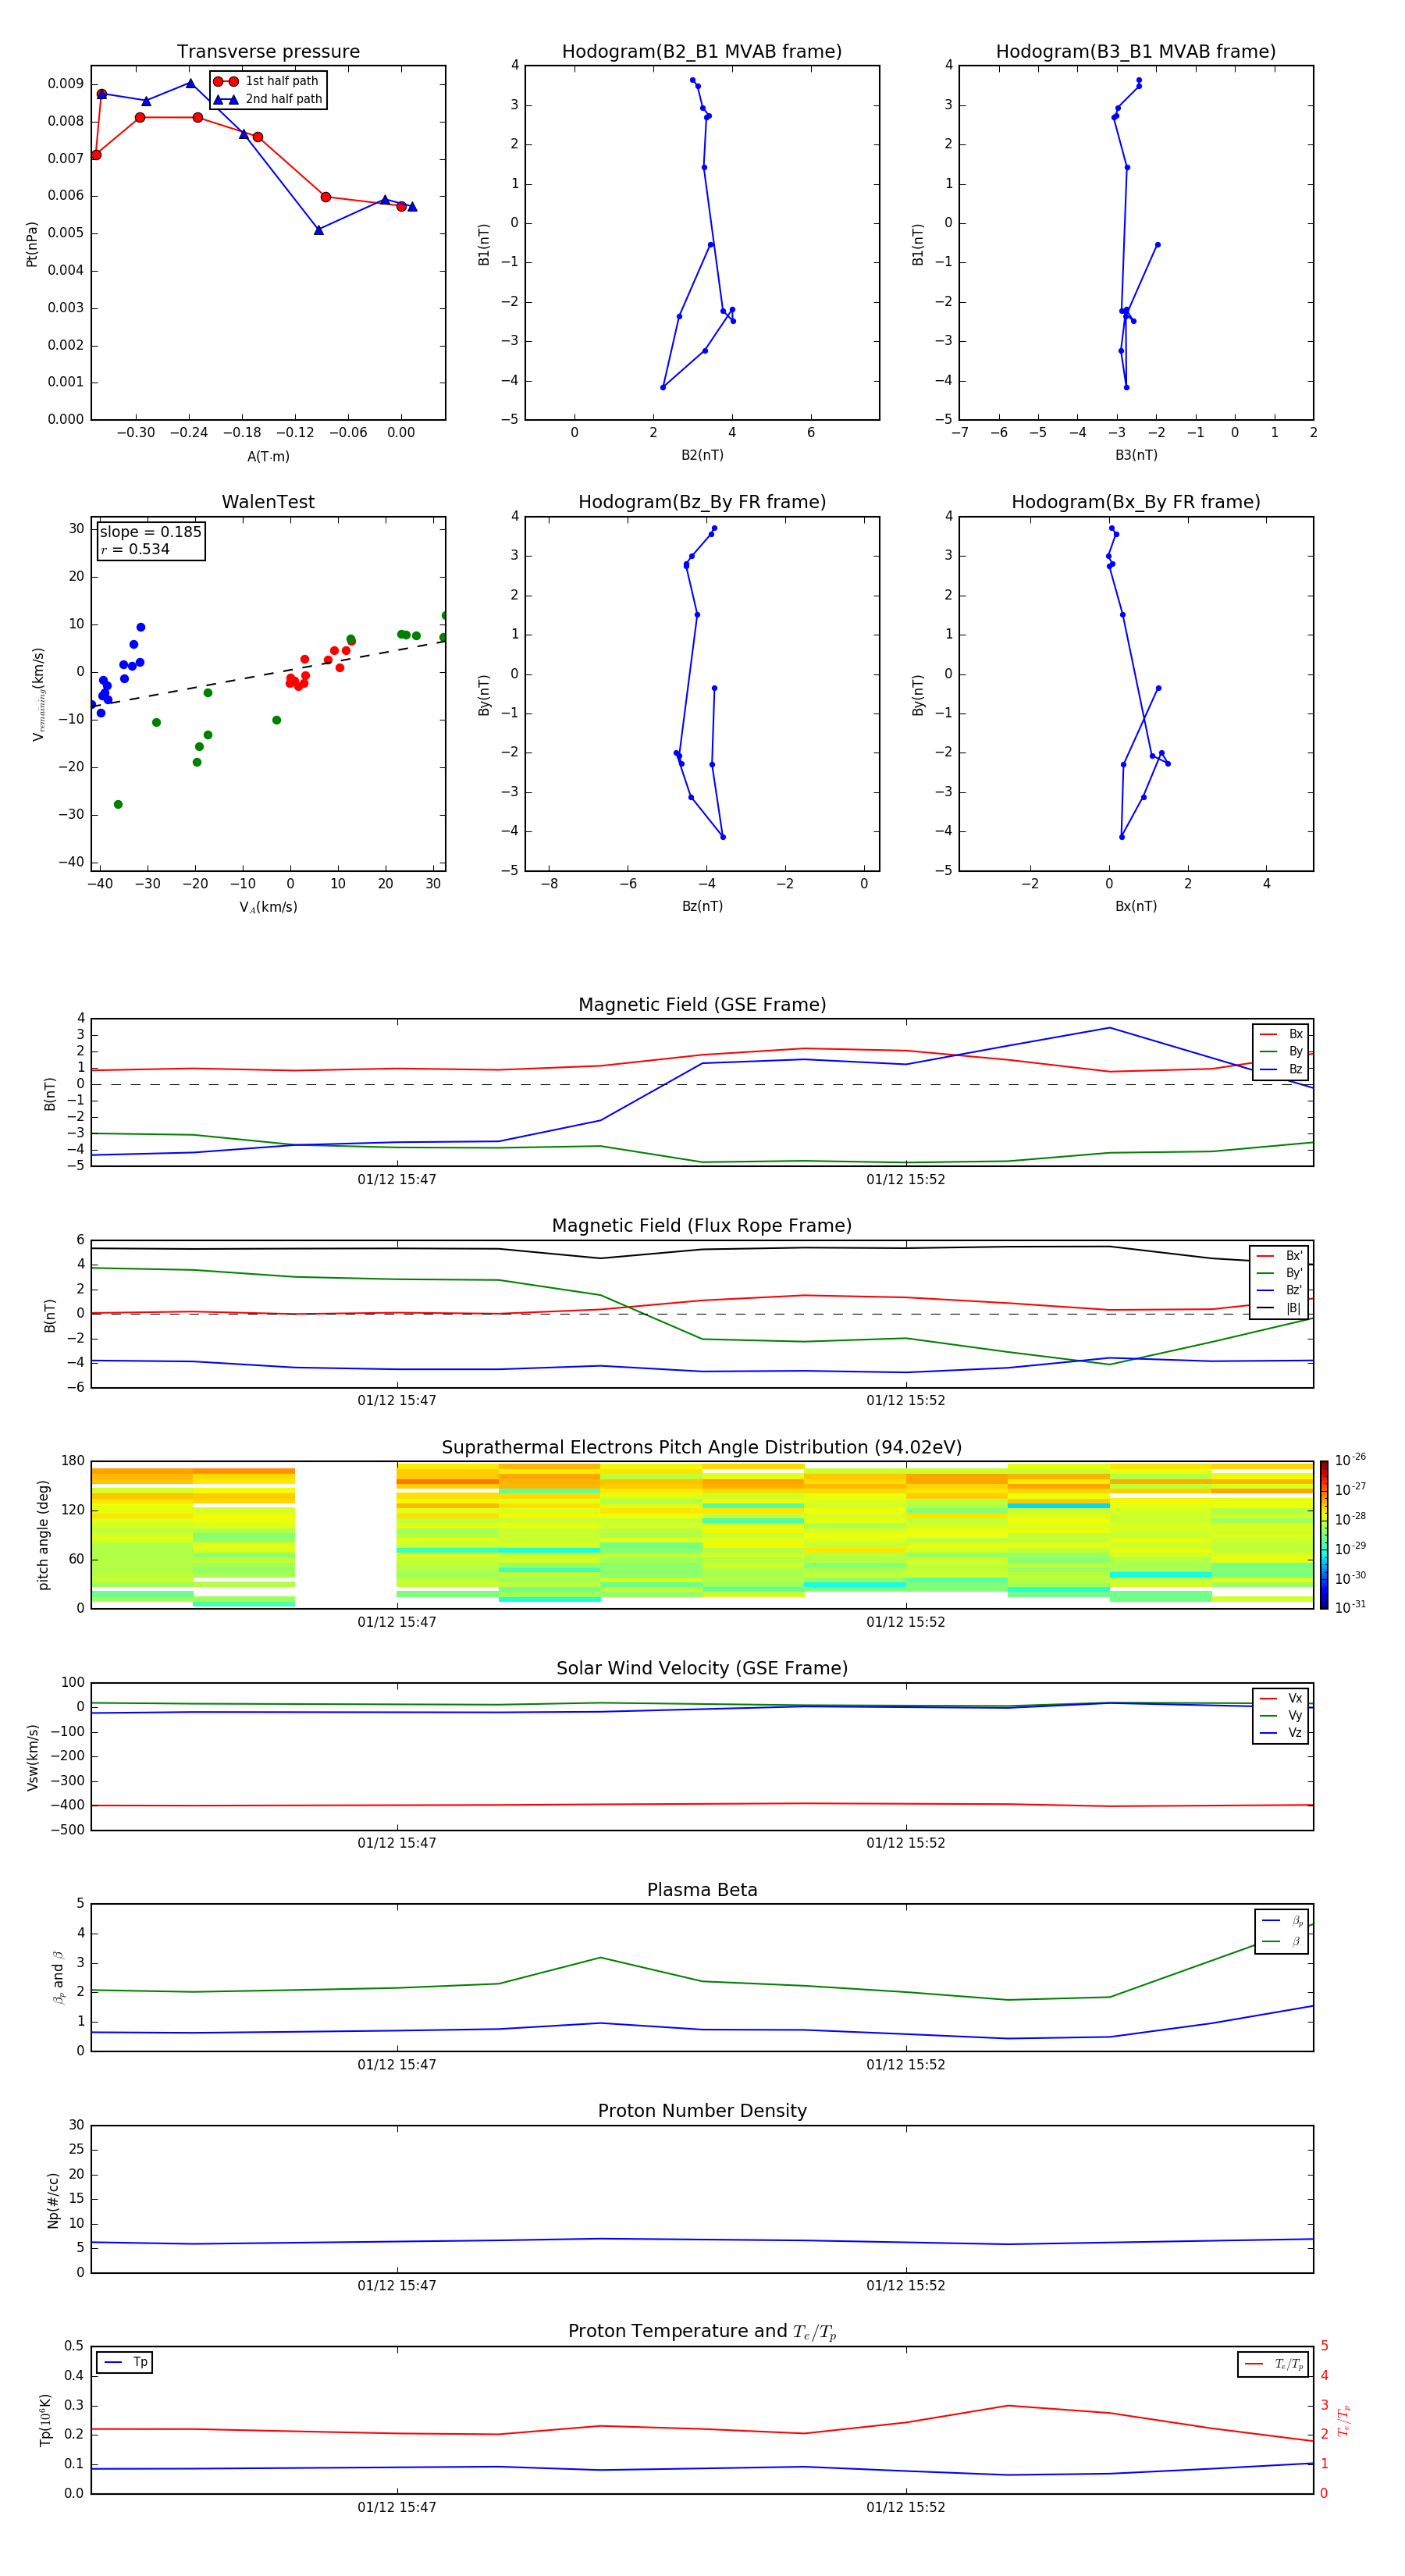Click the "Np(#/cc)" y-axis label

[x=53, y=2200]
